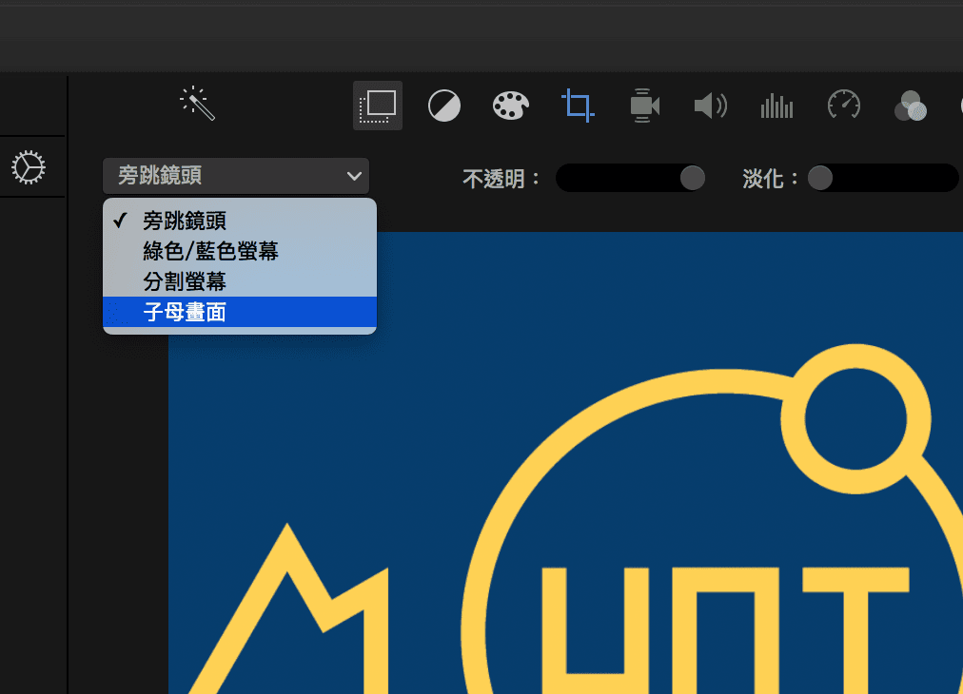Open the volume speaker icon
Screen dimensions: 963x694
click(x=711, y=106)
